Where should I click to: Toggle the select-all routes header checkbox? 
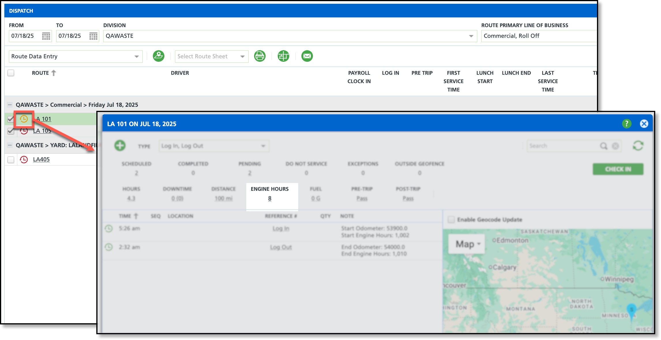coord(11,73)
